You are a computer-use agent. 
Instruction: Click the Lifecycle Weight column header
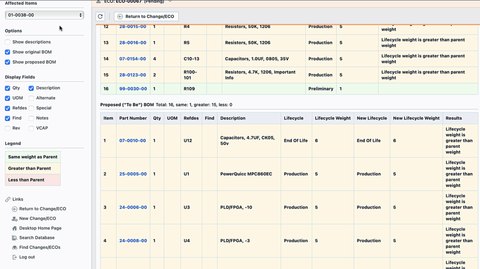(333, 118)
